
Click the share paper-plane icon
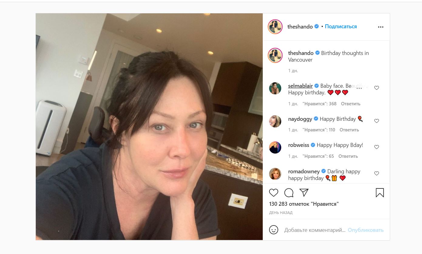tap(304, 193)
